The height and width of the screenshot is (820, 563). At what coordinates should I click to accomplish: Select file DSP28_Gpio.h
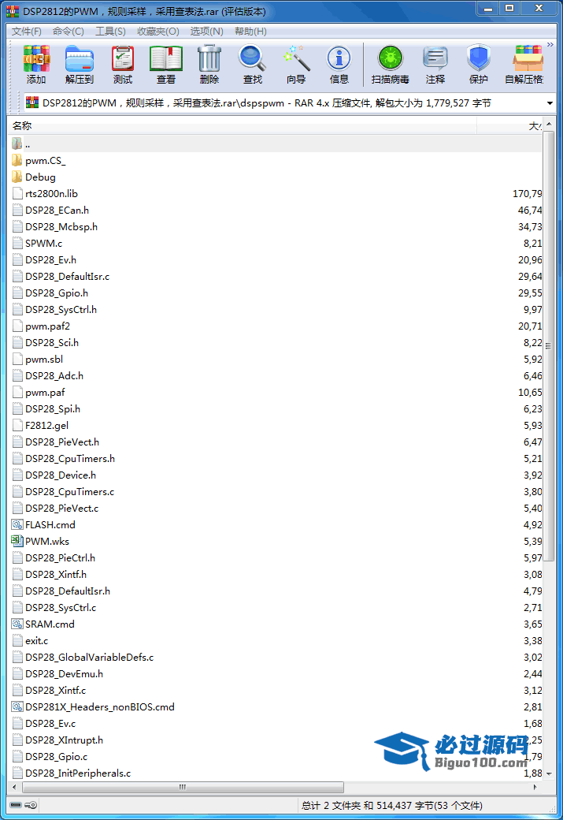point(57,293)
